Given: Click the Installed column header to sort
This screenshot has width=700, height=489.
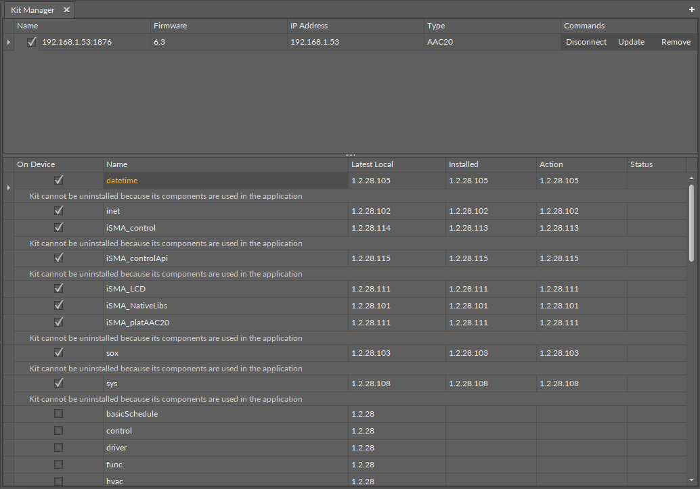Looking at the screenshot, I should point(463,164).
